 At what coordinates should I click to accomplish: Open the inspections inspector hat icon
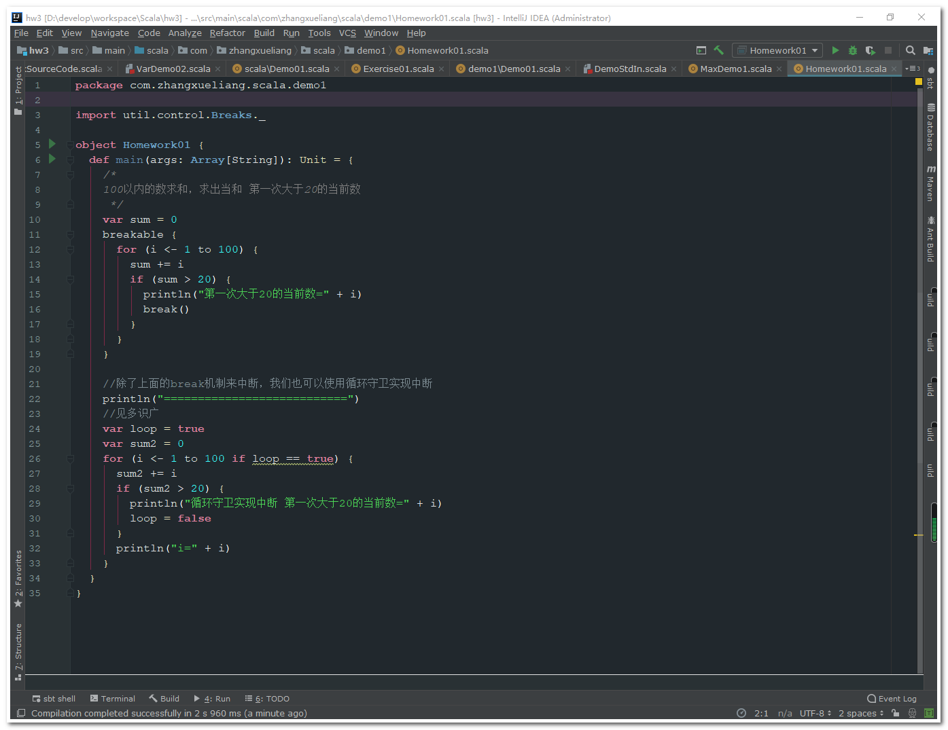click(912, 713)
